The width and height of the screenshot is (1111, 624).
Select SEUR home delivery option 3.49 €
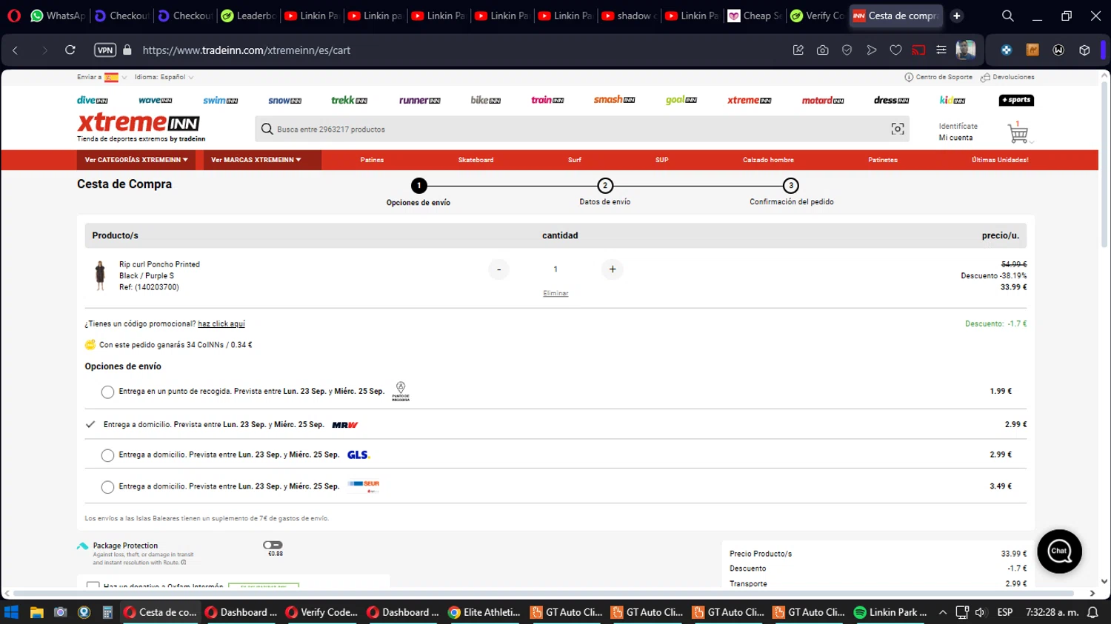tap(107, 486)
